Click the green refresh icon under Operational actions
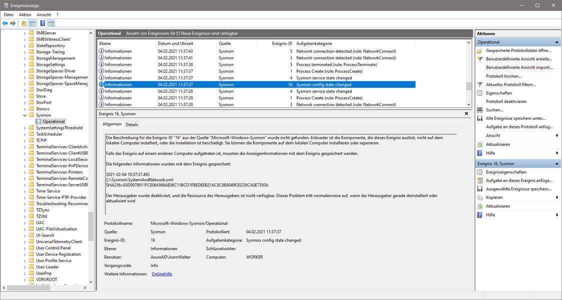This screenshot has height=300, width=562. tap(480, 144)
